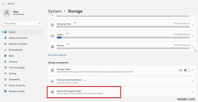
Task: Open Personalization settings category
Action: (x=22, y=50)
